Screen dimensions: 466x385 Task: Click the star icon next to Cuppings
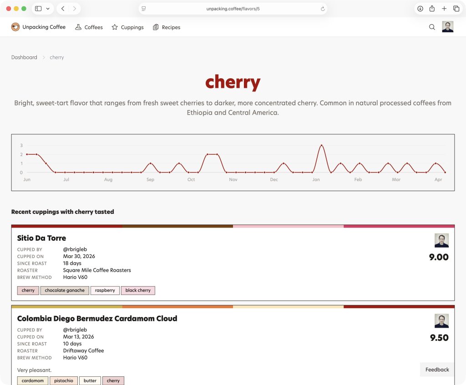[x=115, y=27]
